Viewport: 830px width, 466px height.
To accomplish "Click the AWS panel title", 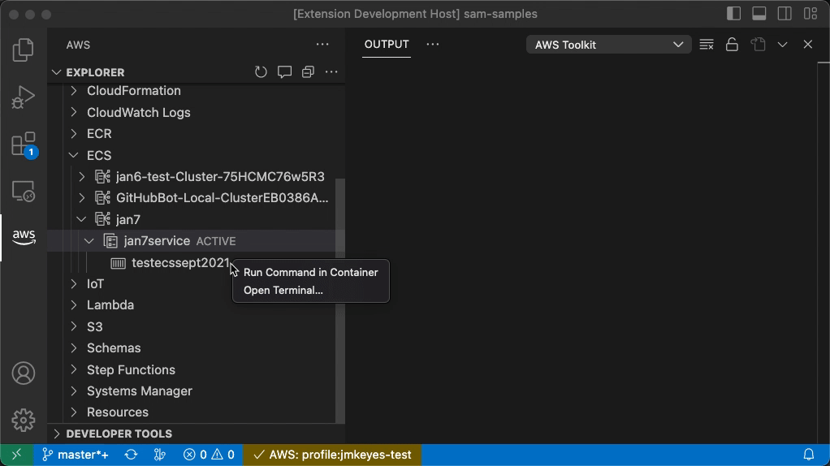I will [x=78, y=45].
